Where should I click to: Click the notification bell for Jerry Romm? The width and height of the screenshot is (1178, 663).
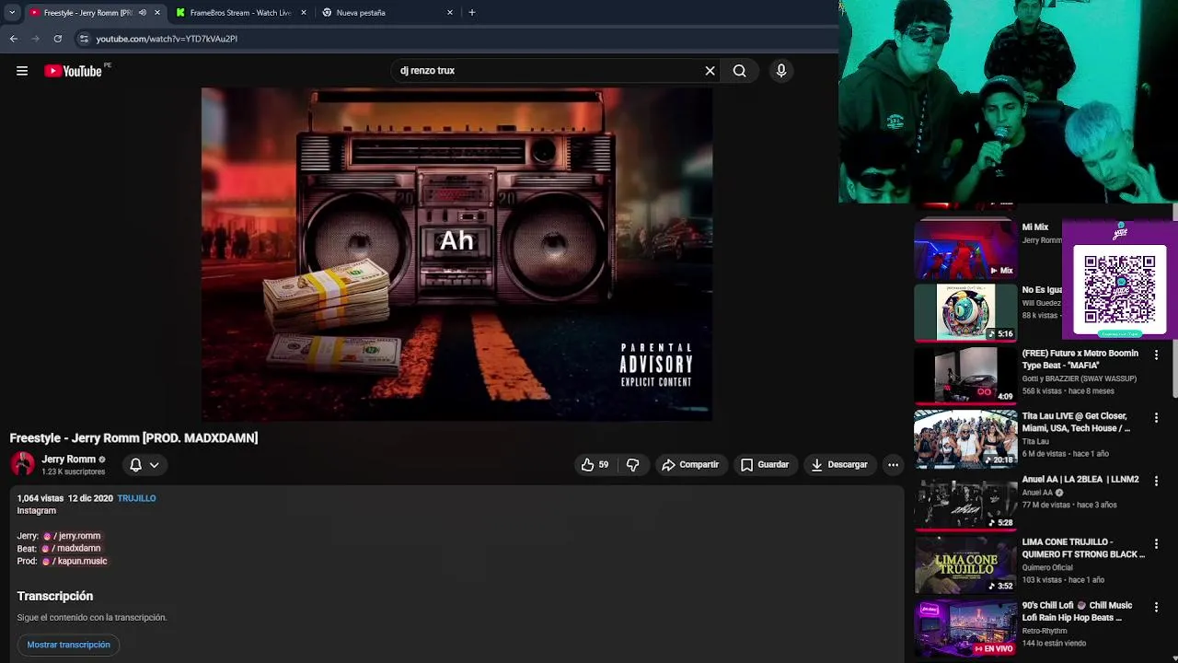(135, 465)
